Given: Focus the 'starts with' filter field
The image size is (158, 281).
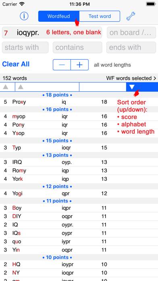Looking at the screenshot, I should click(25, 48).
